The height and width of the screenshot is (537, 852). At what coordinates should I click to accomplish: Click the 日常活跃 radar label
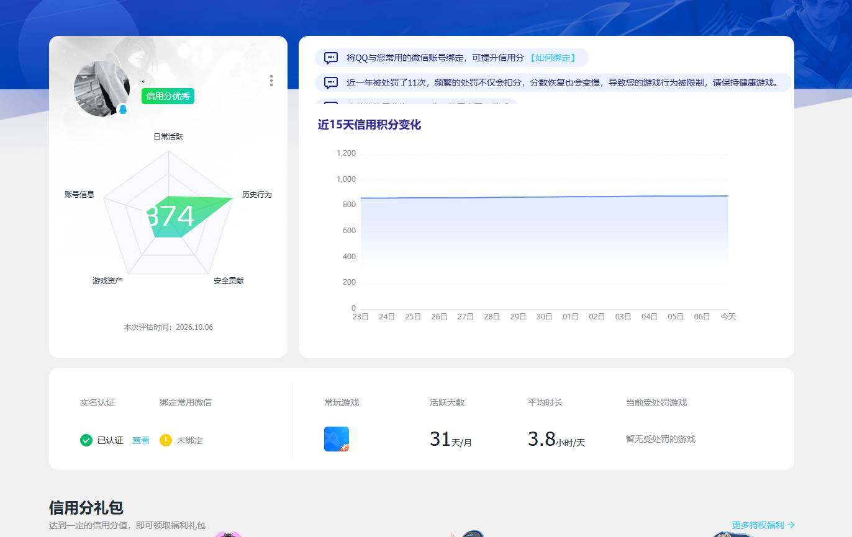(x=168, y=136)
